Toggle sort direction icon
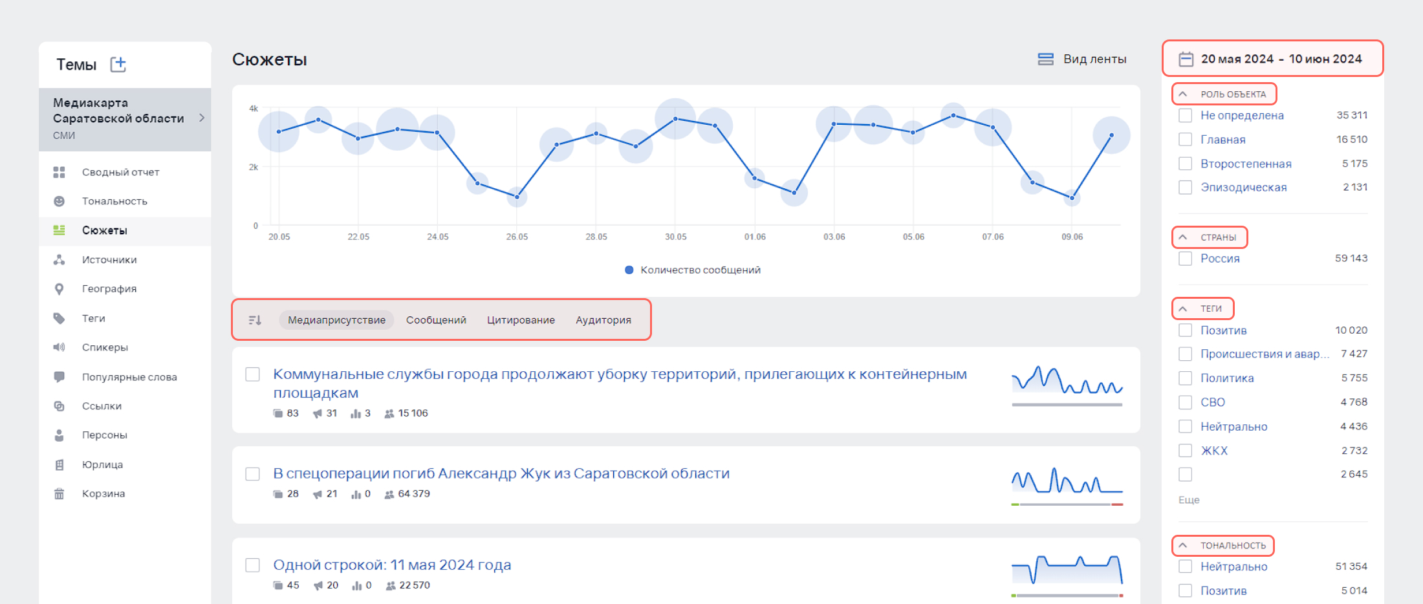 pos(255,320)
